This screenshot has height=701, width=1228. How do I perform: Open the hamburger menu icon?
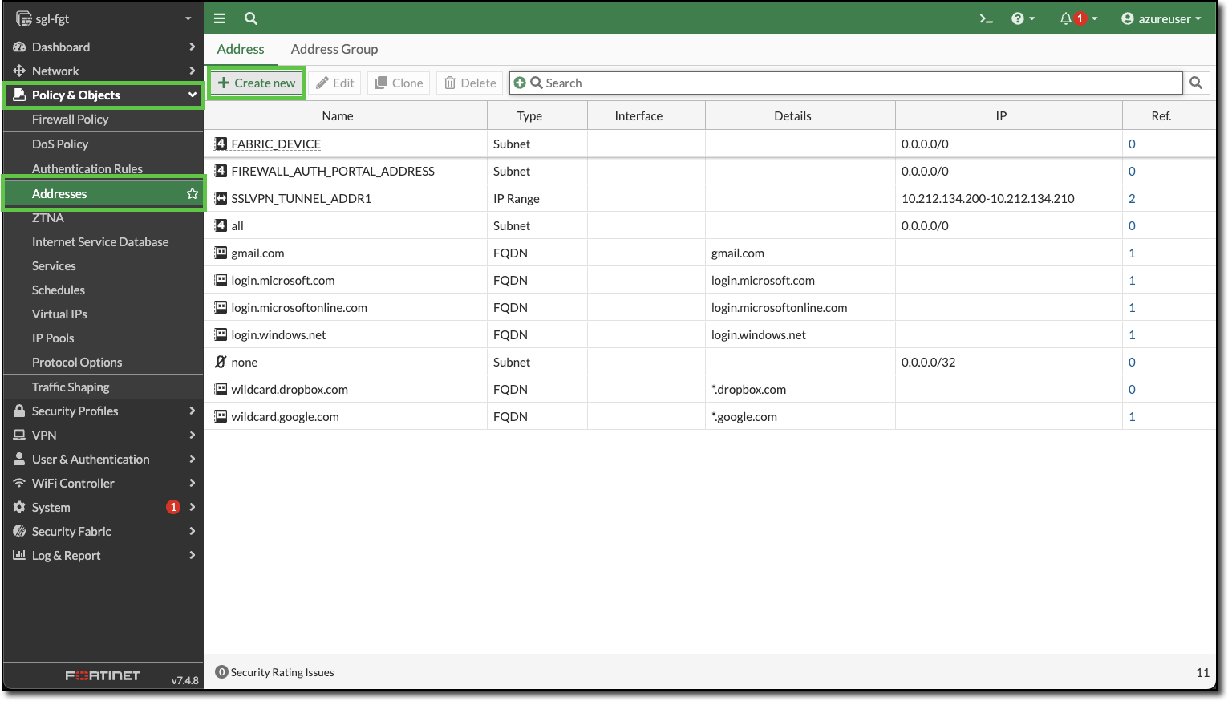coord(219,18)
